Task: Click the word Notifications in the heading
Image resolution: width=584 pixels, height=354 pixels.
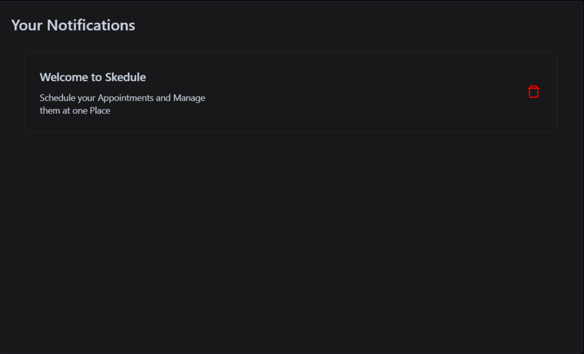Action: tap(91, 25)
